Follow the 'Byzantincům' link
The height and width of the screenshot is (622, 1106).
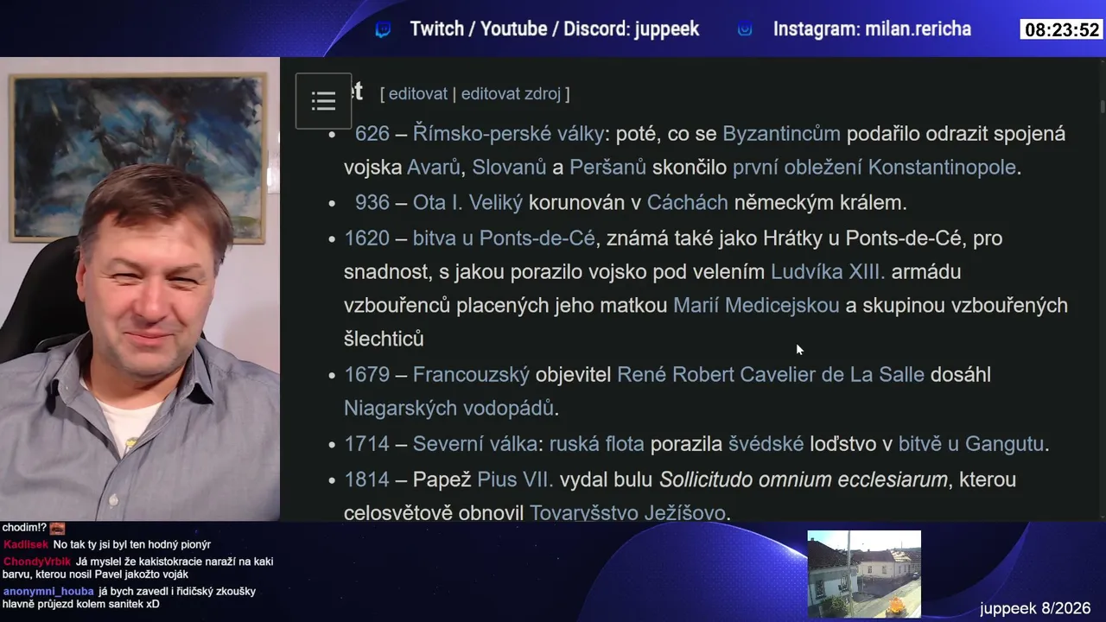tap(781, 134)
